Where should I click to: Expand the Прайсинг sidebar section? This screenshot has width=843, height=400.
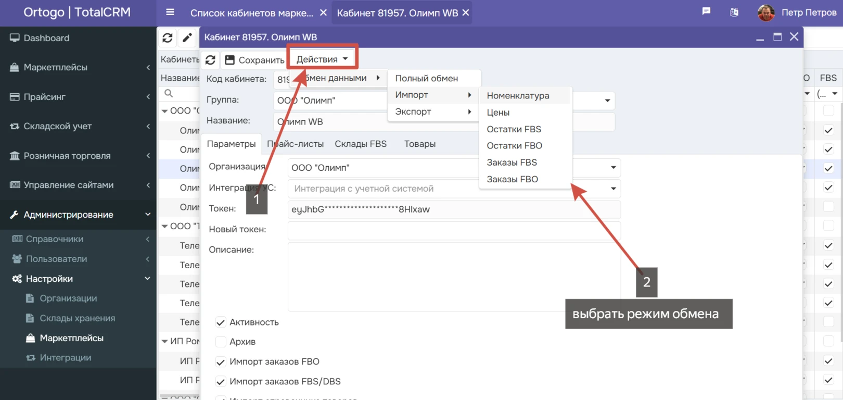pos(148,97)
